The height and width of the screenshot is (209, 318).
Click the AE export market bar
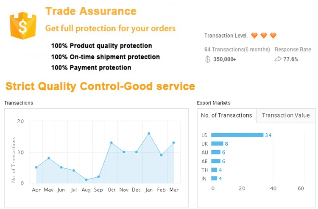coord(216,161)
